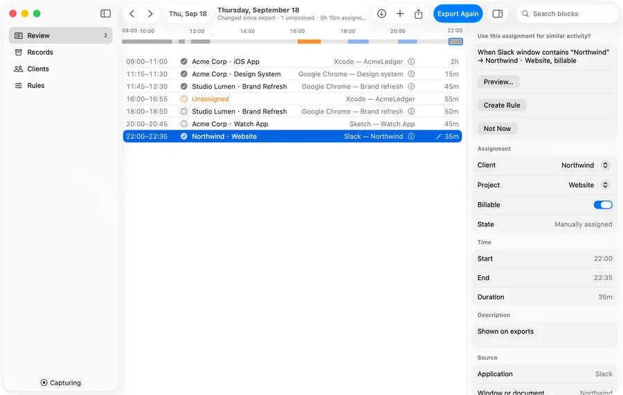Click the Preview... button
623x395 pixels.
pyautogui.click(x=498, y=82)
